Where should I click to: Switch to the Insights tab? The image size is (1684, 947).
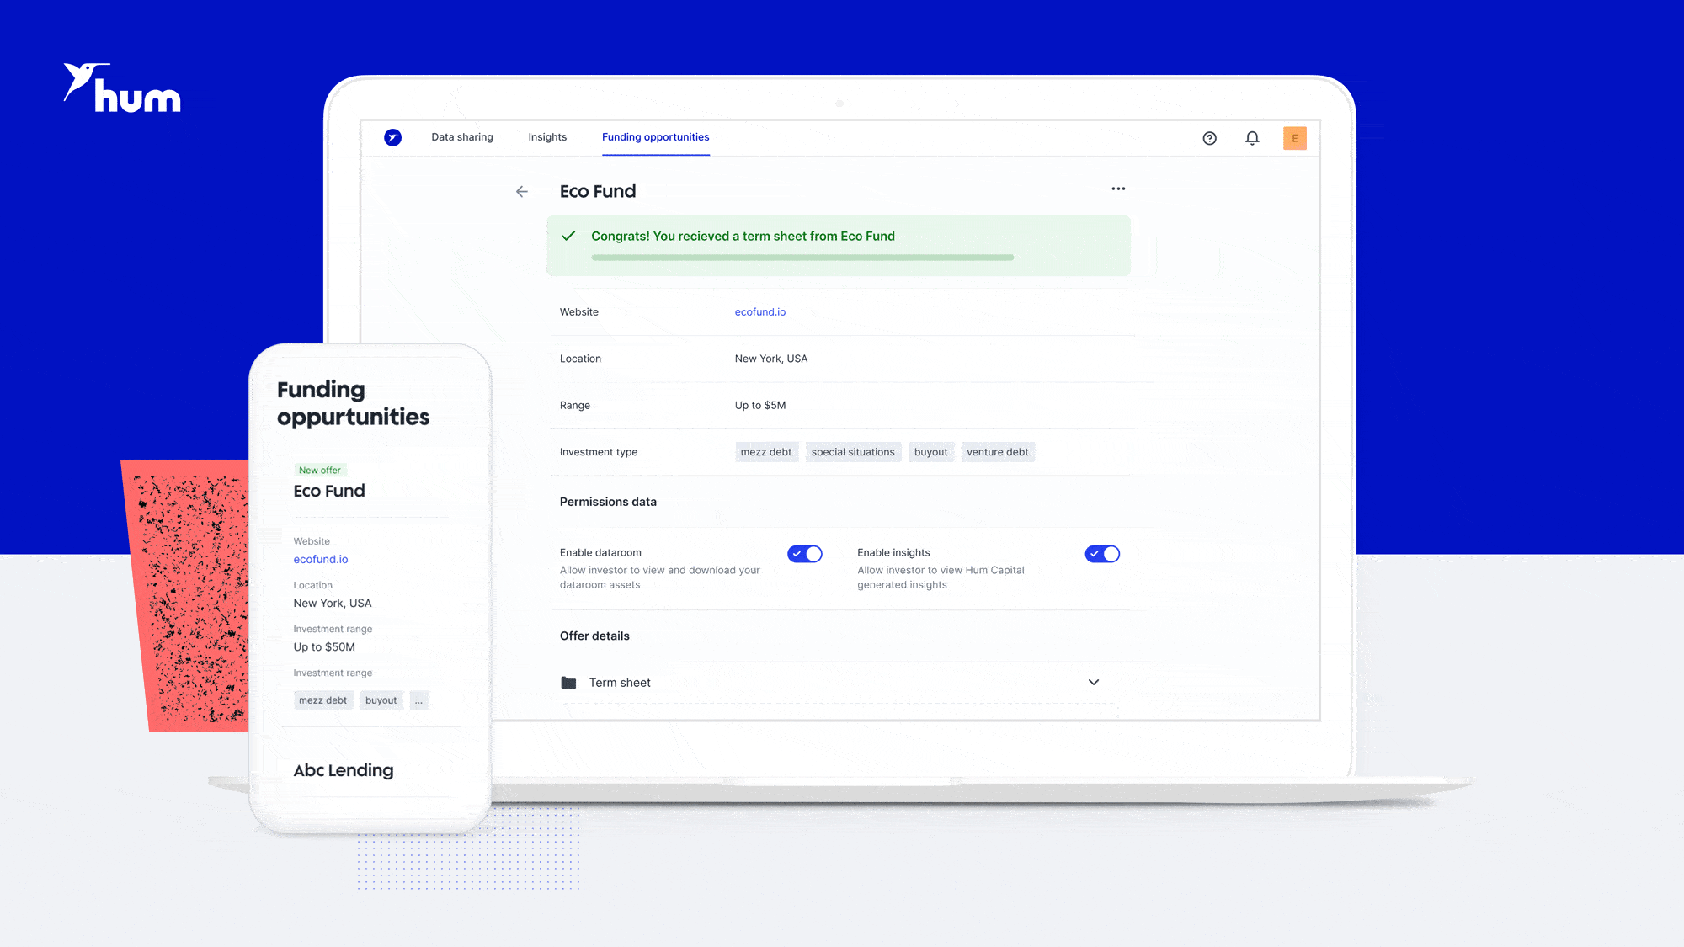tap(547, 137)
